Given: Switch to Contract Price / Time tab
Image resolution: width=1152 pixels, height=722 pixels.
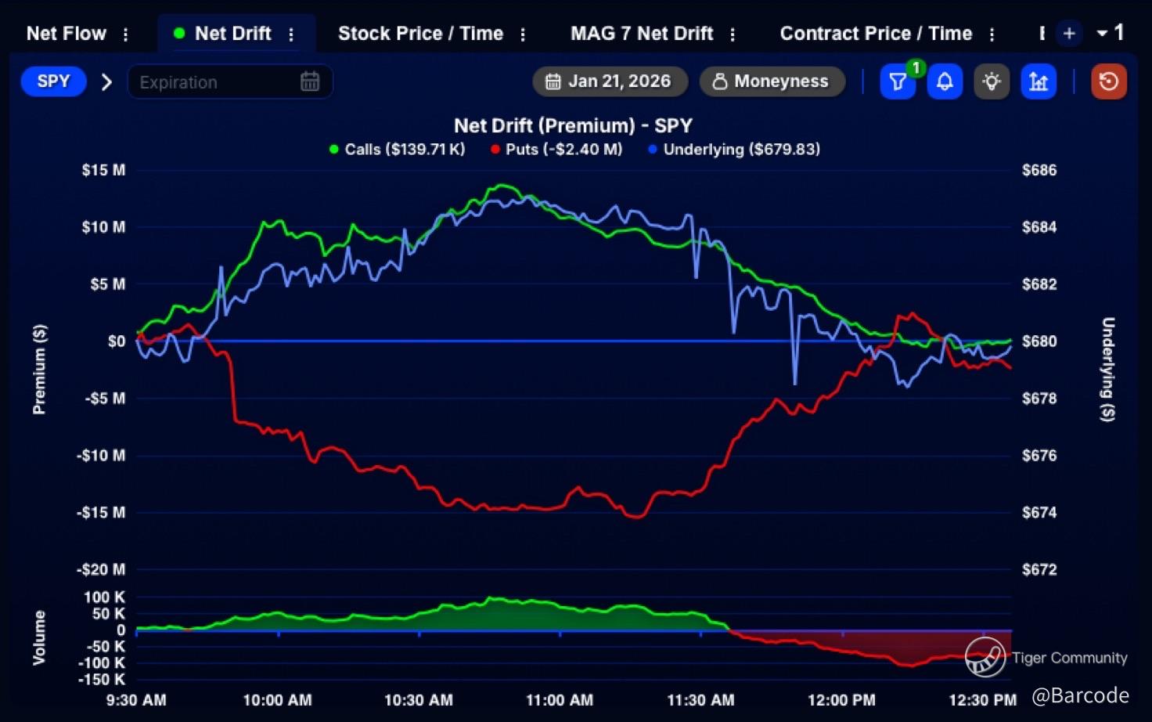Looking at the screenshot, I should [x=876, y=34].
